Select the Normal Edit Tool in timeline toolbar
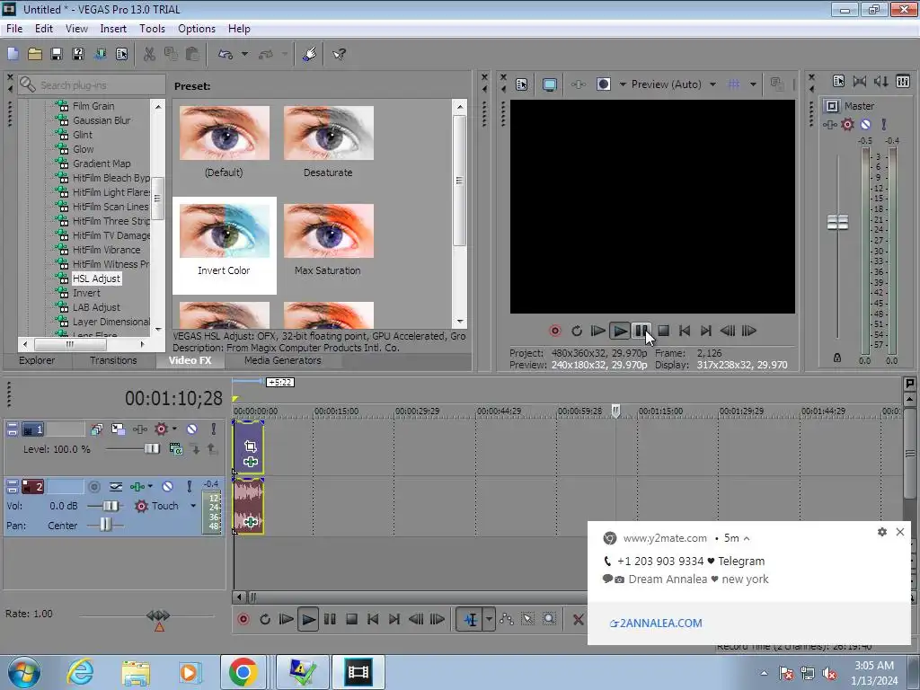 (470, 619)
